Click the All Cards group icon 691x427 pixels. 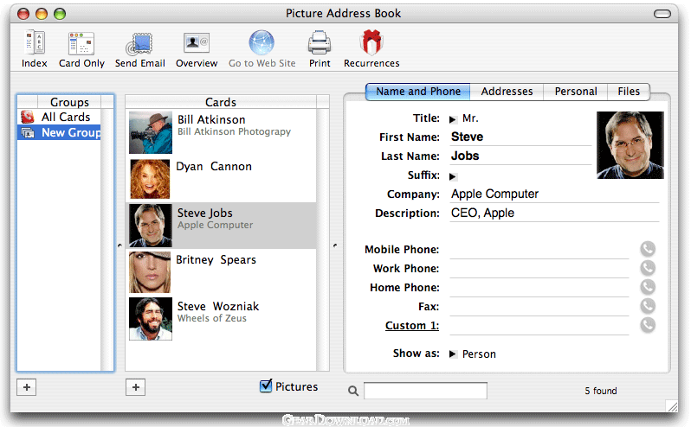[x=28, y=117]
